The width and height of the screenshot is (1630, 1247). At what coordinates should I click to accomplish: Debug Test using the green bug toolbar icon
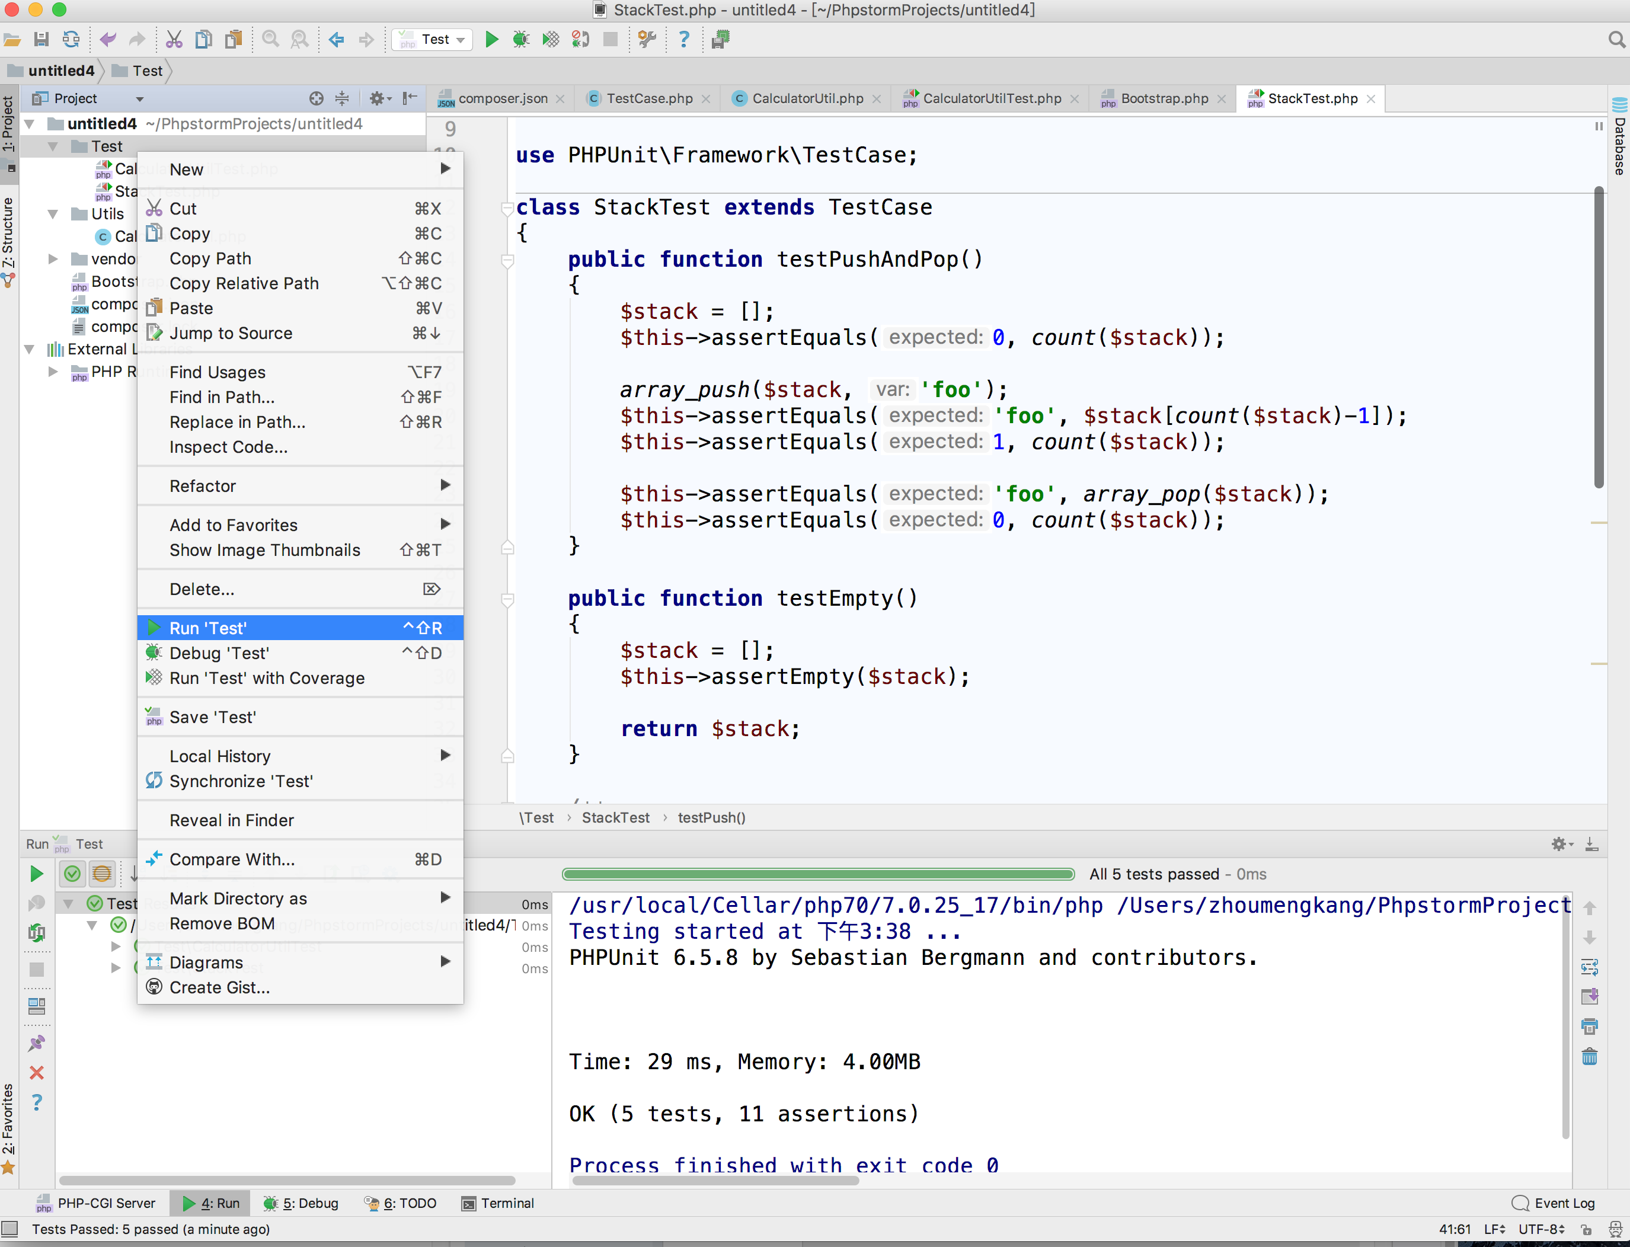point(521,39)
